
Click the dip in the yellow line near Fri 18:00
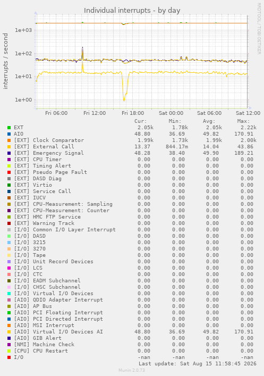(x=124, y=96)
